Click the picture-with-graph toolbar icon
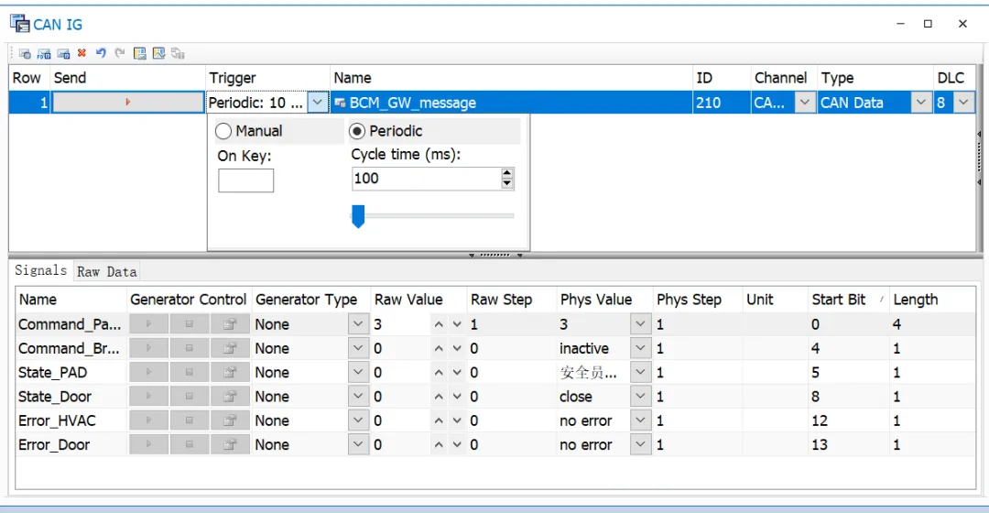Image resolution: width=989 pixels, height=513 pixels. [x=159, y=54]
